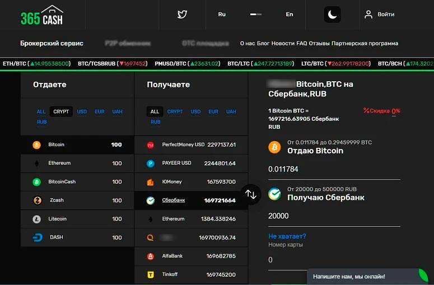Toggle dark mode moon icon

point(332,15)
